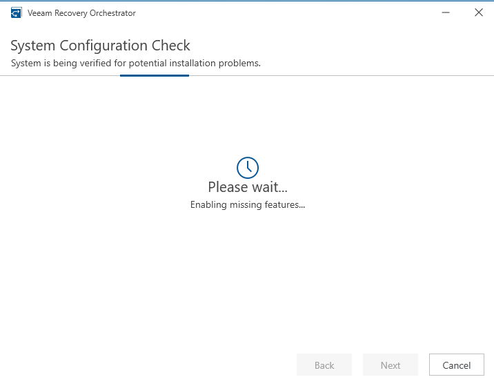Click 'Enabling missing features...' status text
Screen dimensions: 494x386
[247, 205]
